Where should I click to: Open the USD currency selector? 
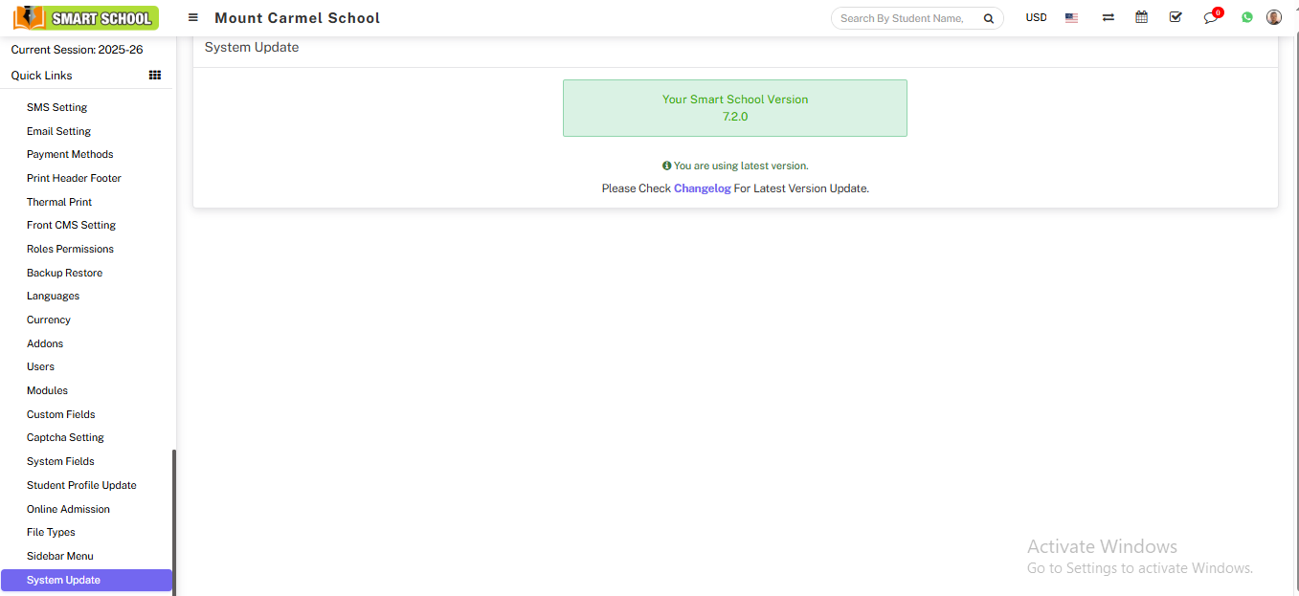[1036, 18]
